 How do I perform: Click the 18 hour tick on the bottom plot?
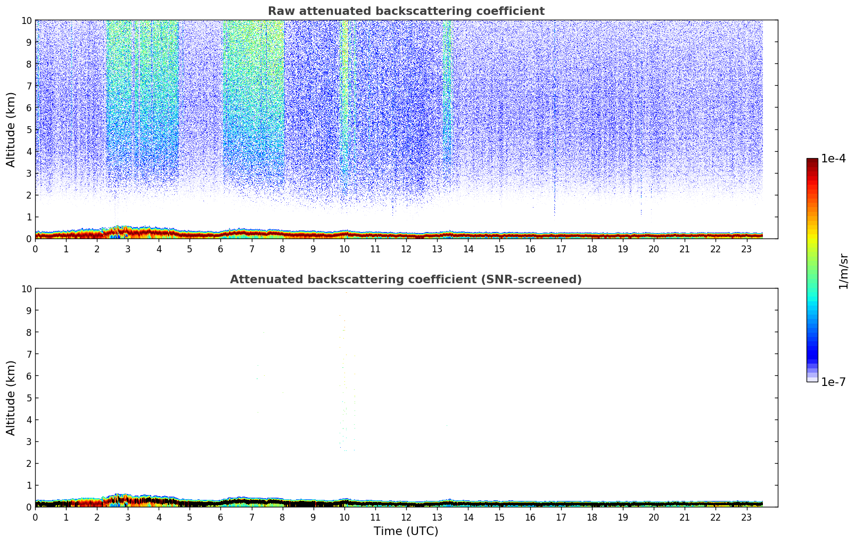coord(592,517)
